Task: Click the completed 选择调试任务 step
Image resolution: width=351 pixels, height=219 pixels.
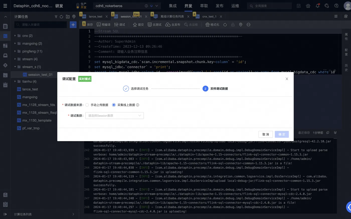Action: click(x=136, y=89)
